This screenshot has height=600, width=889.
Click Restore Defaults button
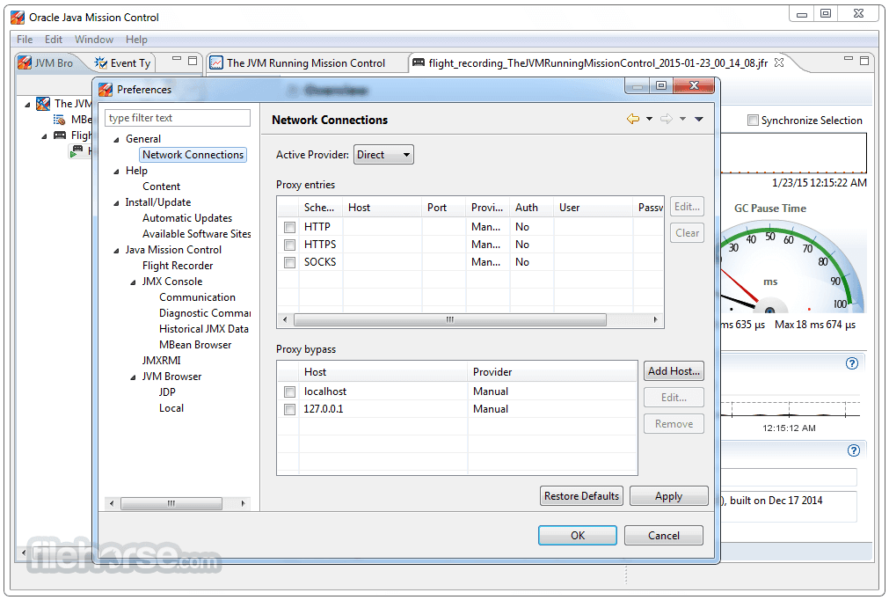click(x=581, y=495)
